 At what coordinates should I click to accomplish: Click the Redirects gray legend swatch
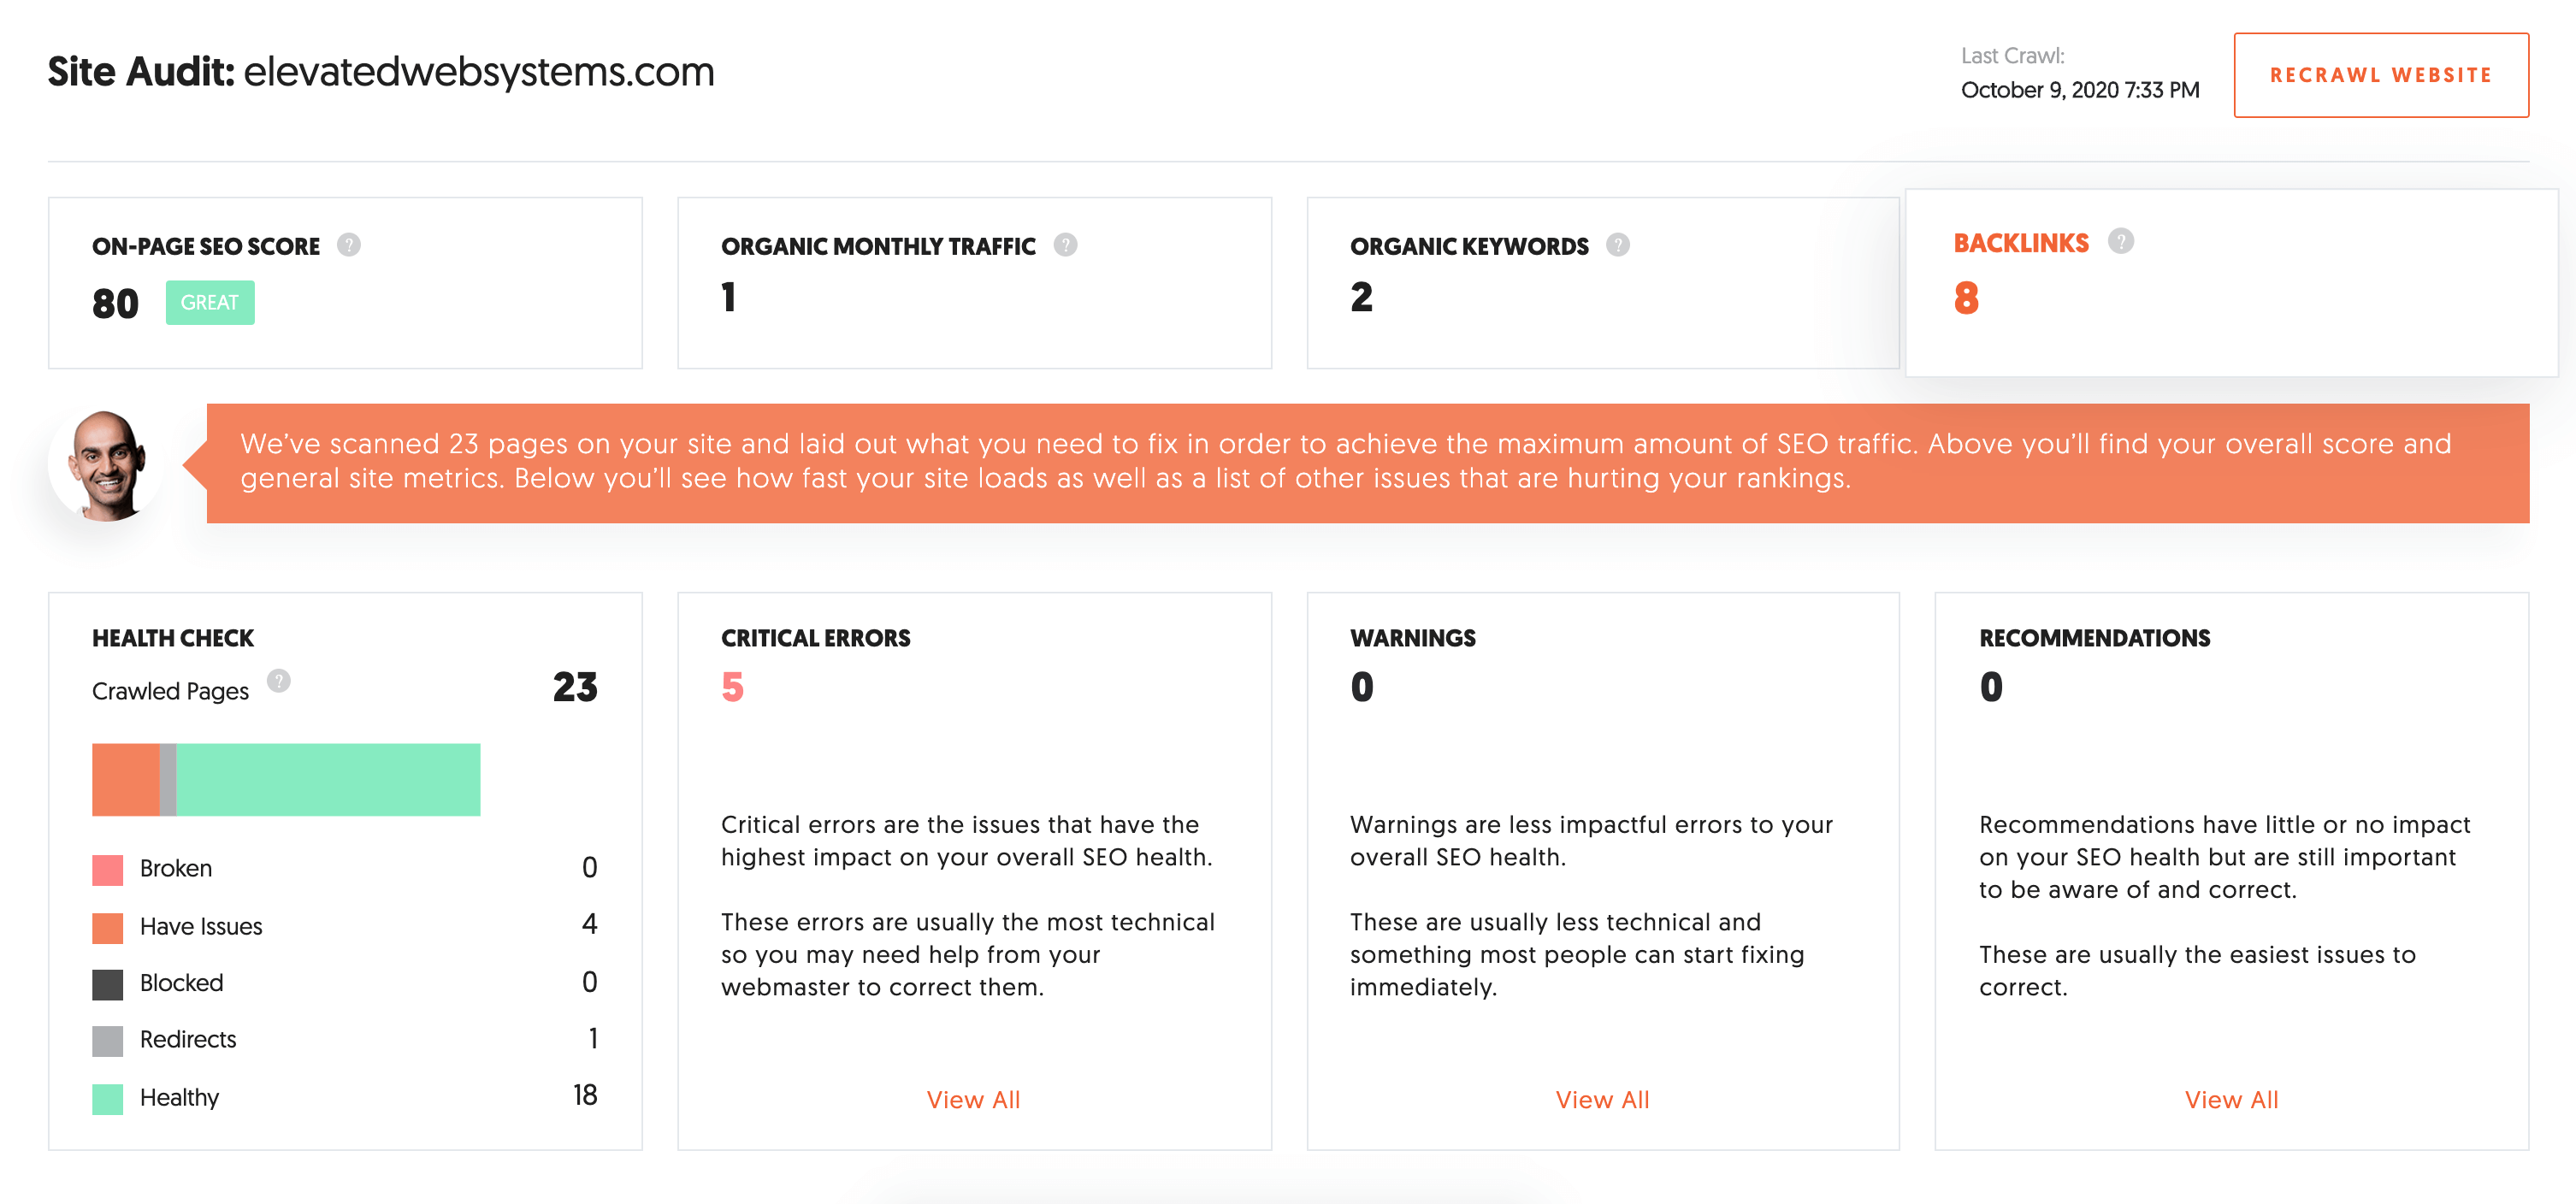click(108, 1041)
